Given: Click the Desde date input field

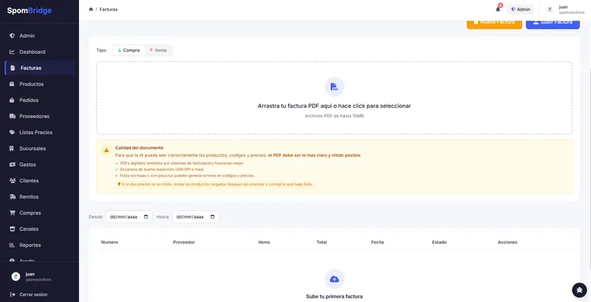Looking at the screenshot, I should pyautogui.click(x=129, y=217).
